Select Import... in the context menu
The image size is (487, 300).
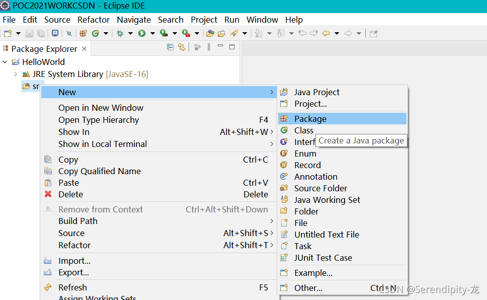pyautogui.click(x=158, y=261)
